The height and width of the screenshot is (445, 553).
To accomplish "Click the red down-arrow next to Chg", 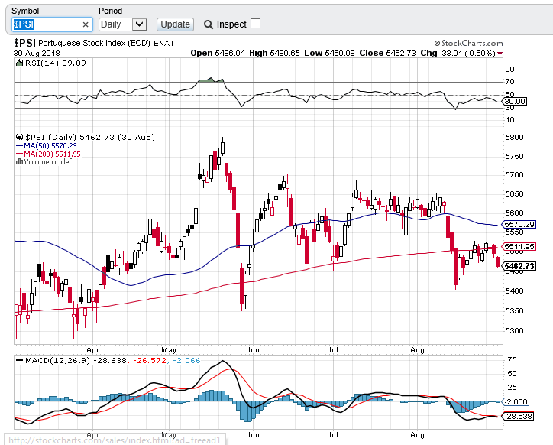I will coord(500,54).
